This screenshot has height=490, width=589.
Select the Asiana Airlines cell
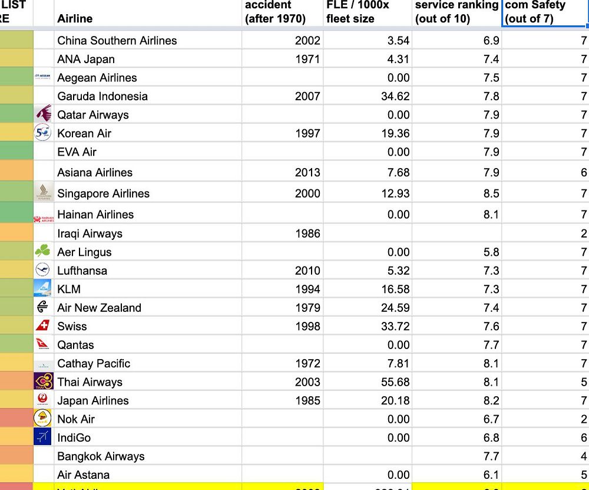tap(148, 172)
